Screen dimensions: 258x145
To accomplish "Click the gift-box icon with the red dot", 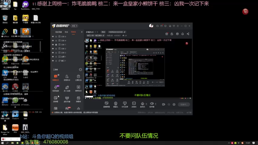I will click(166, 34).
